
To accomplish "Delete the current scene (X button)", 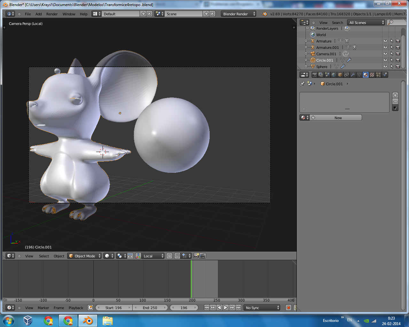I will tap(212, 14).
